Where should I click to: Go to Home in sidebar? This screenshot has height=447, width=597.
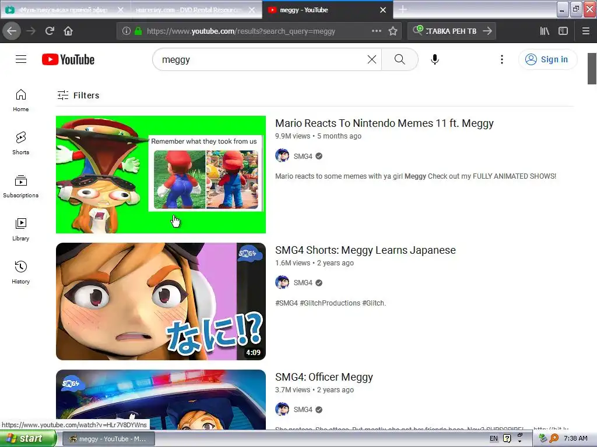pos(20,100)
